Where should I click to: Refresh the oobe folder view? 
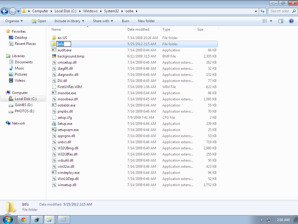point(263,11)
